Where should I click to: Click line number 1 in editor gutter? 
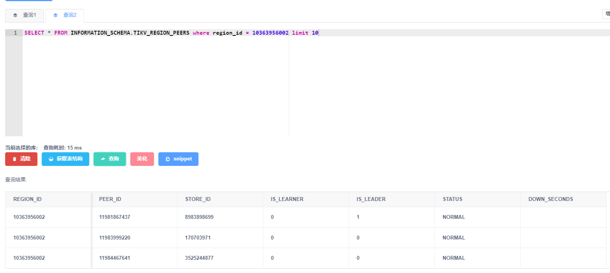(15, 33)
